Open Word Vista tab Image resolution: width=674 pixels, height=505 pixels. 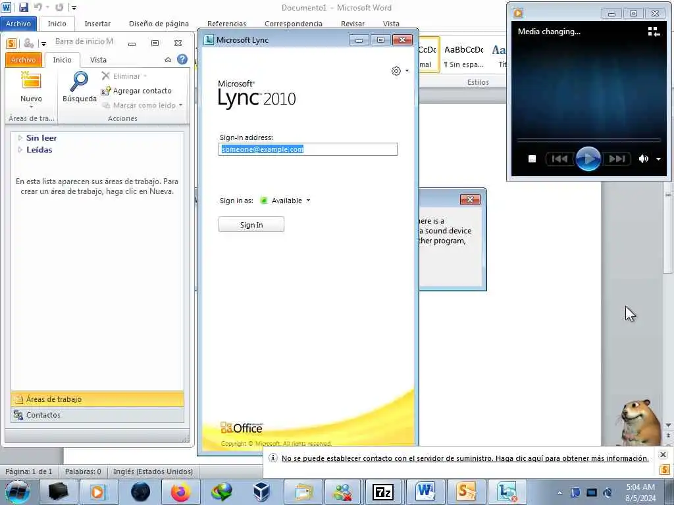coord(391,24)
